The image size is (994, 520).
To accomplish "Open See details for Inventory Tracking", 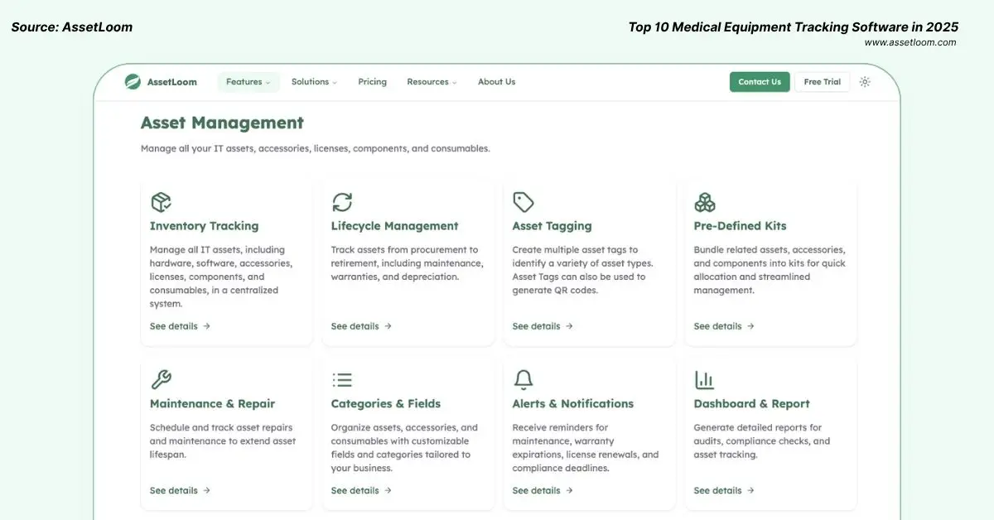I will (x=180, y=326).
